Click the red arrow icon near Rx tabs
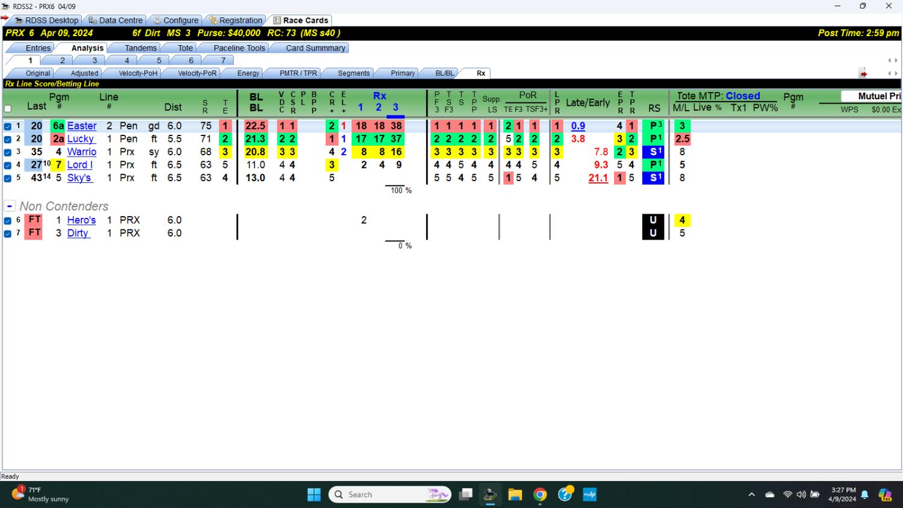This screenshot has width=903, height=508. coord(864,73)
